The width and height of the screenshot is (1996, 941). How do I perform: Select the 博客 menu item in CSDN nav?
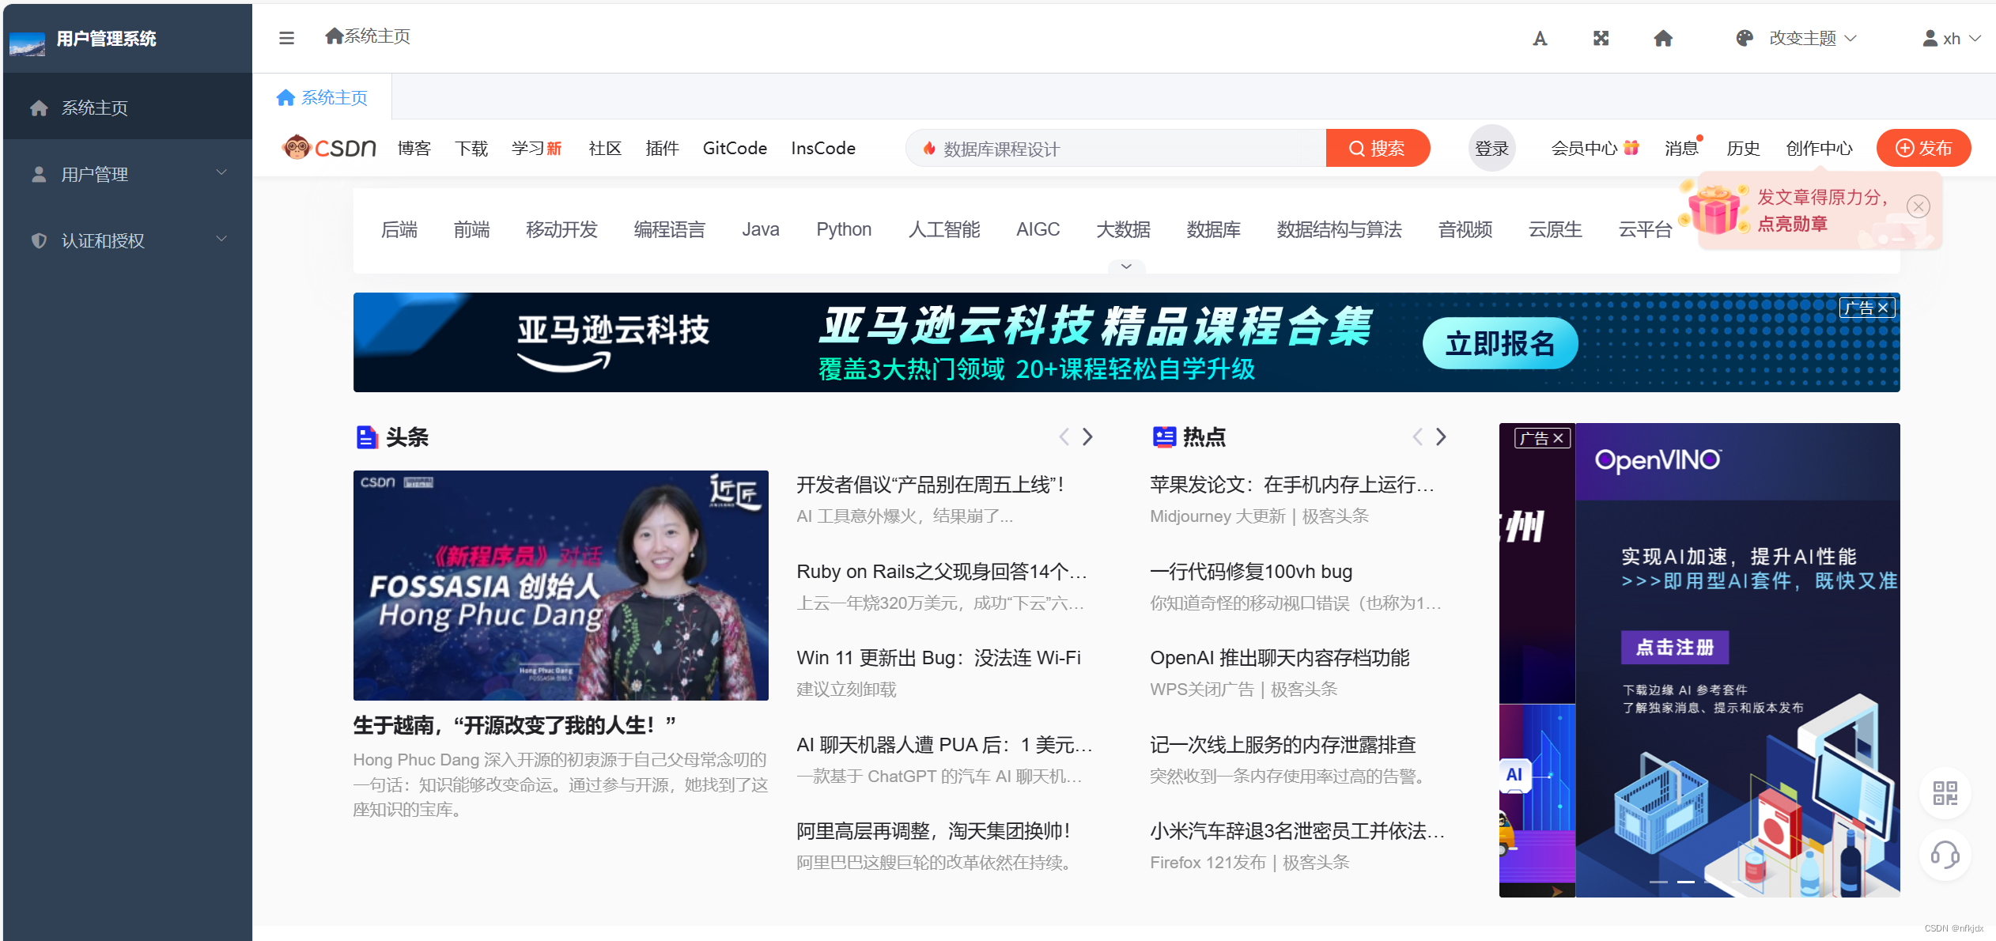point(414,148)
